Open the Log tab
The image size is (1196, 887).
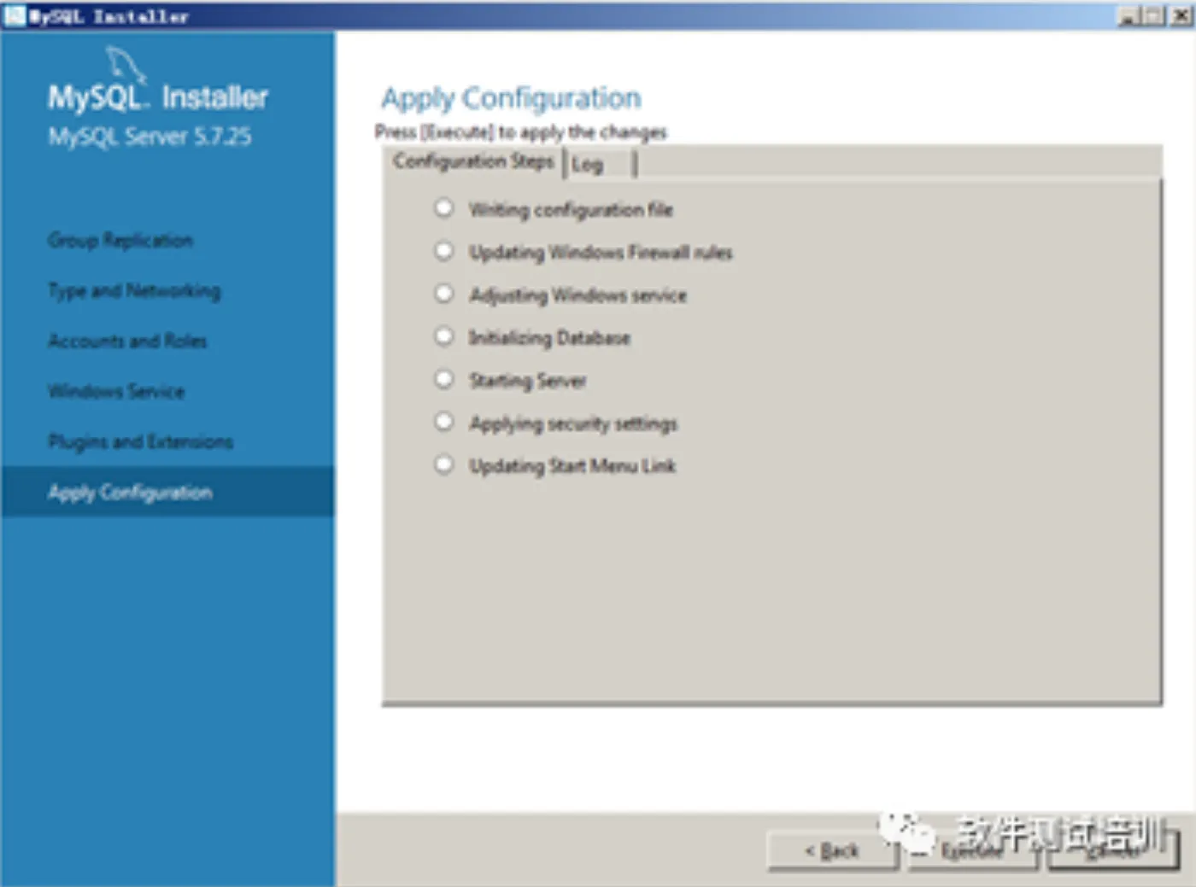coord(600,164)
